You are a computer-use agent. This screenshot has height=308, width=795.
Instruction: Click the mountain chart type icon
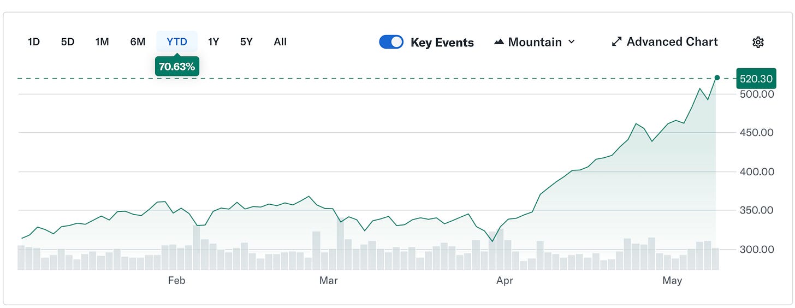coord(499,42)
